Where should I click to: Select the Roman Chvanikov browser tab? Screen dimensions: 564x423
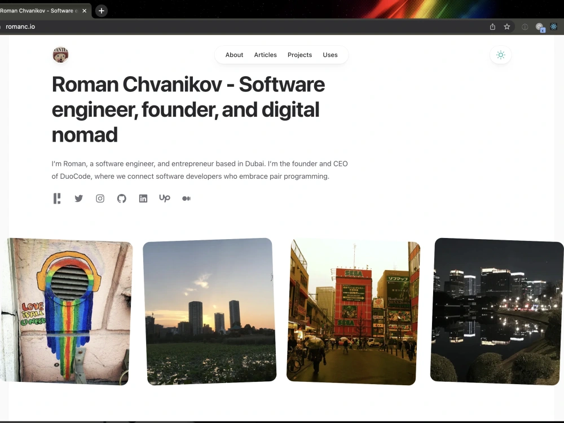click(43, 11)
